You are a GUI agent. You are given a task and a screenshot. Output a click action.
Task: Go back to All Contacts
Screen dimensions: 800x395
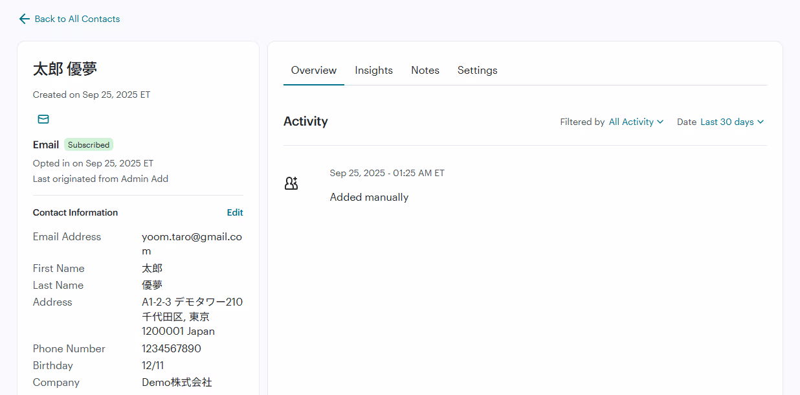(x=77, y=19)
